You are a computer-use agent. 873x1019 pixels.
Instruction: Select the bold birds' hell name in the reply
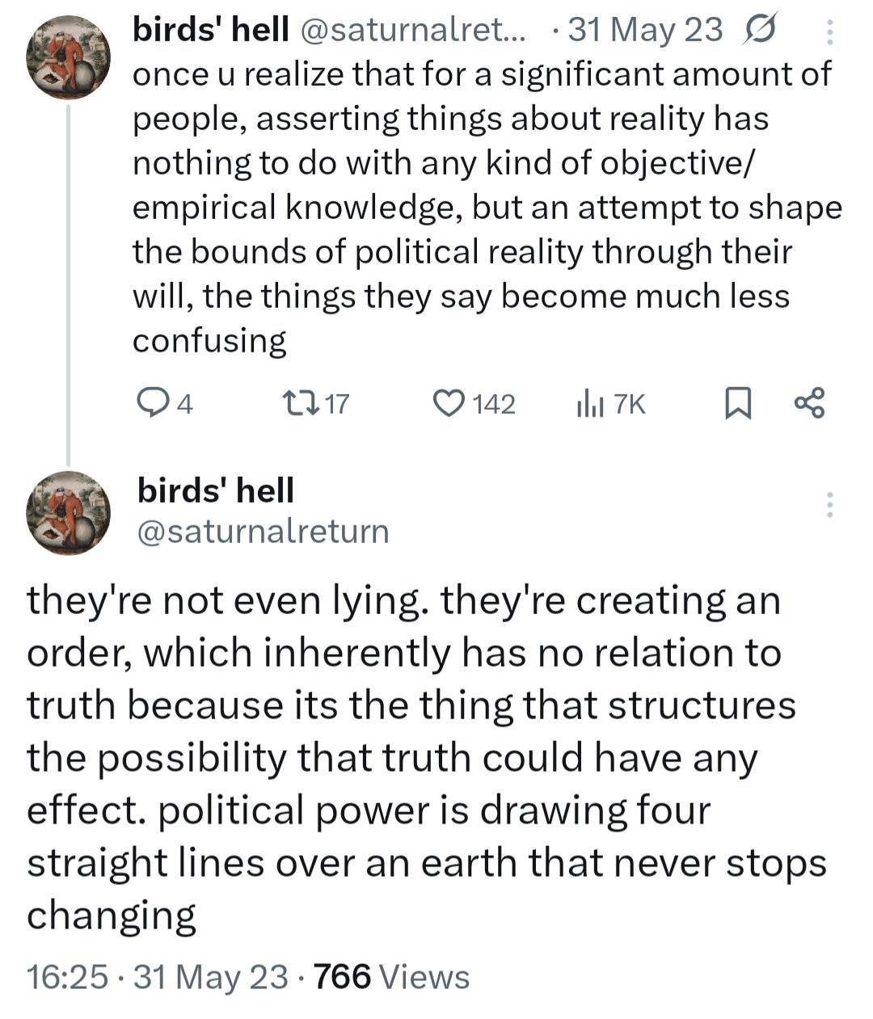point(216,491)
